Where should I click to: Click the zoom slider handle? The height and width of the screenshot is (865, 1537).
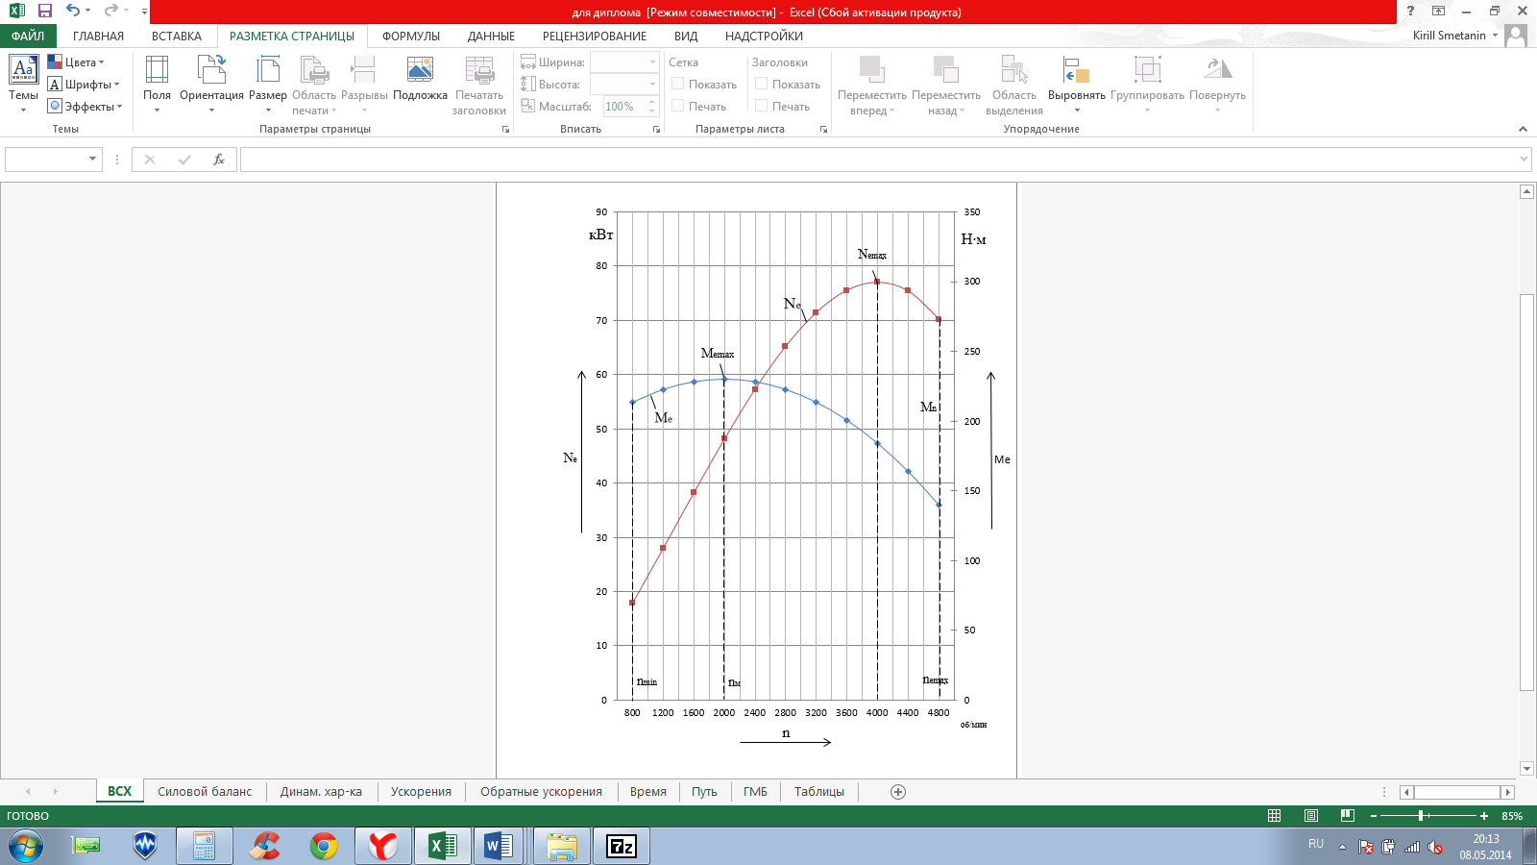[1421, 816]
